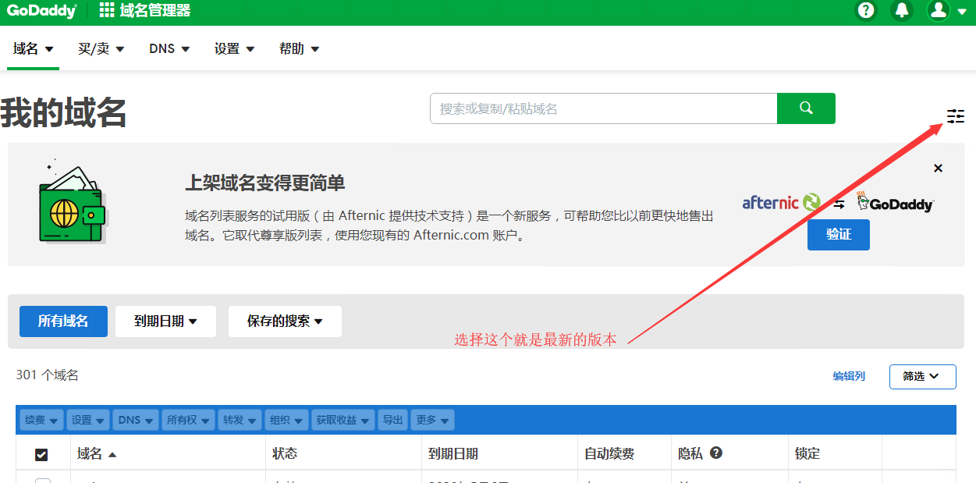Open the 筛选 dropdown button

(923, 376)
